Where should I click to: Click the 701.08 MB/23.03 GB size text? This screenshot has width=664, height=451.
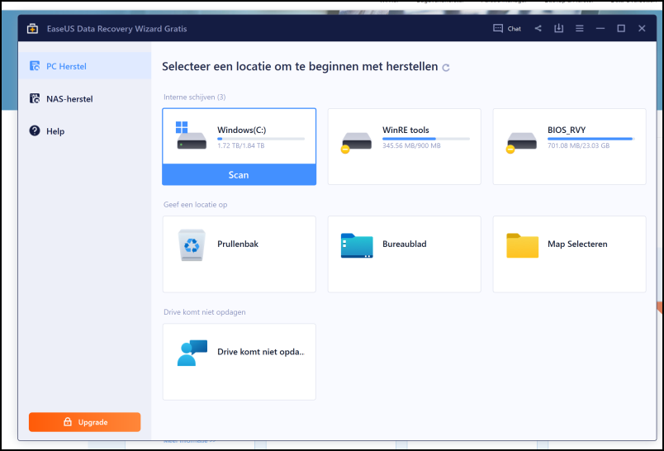[x=578, y=145]
